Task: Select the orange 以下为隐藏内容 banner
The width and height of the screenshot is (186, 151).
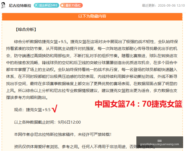Action: pyautogui.click(x=92, y=16)
